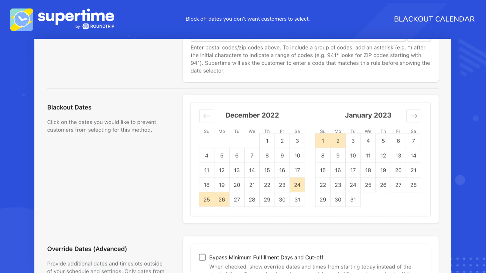The image size is (486, 273).
Task: Block December 15 from selection
Action: [x=267, y=170]
